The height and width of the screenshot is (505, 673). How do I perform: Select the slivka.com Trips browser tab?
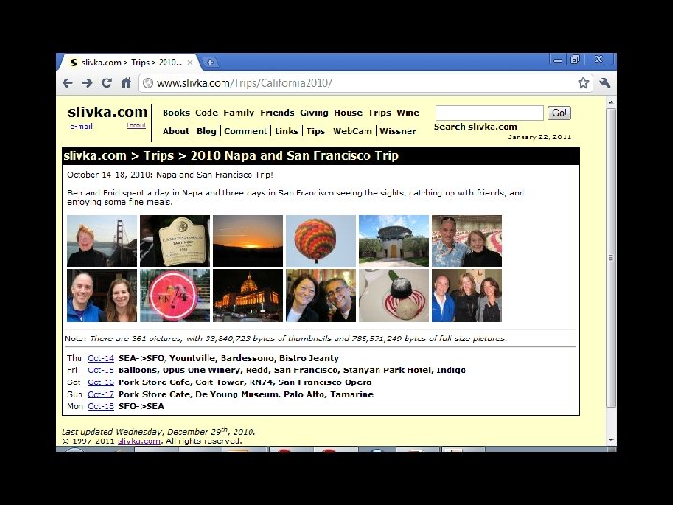[129, 63]
